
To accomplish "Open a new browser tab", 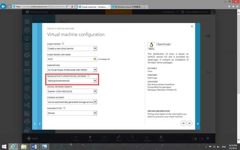I will click(x=146, y=7).
